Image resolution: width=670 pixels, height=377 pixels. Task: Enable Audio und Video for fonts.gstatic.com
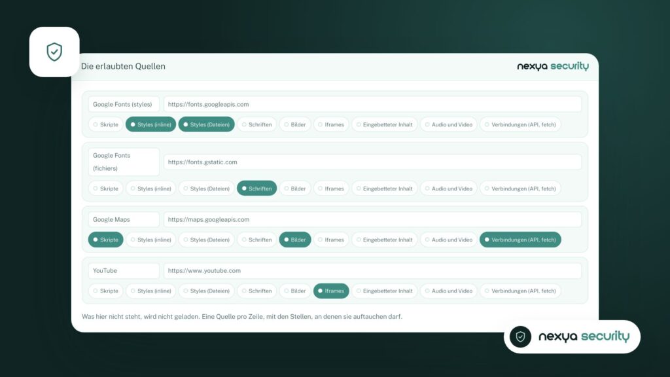(x=449, y=188)
